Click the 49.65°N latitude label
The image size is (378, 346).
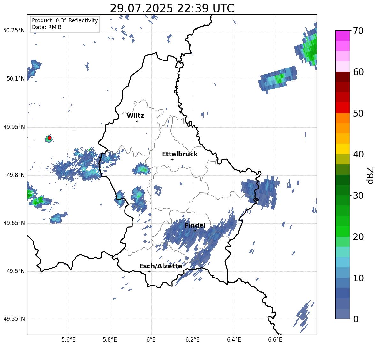coord(14,223)
